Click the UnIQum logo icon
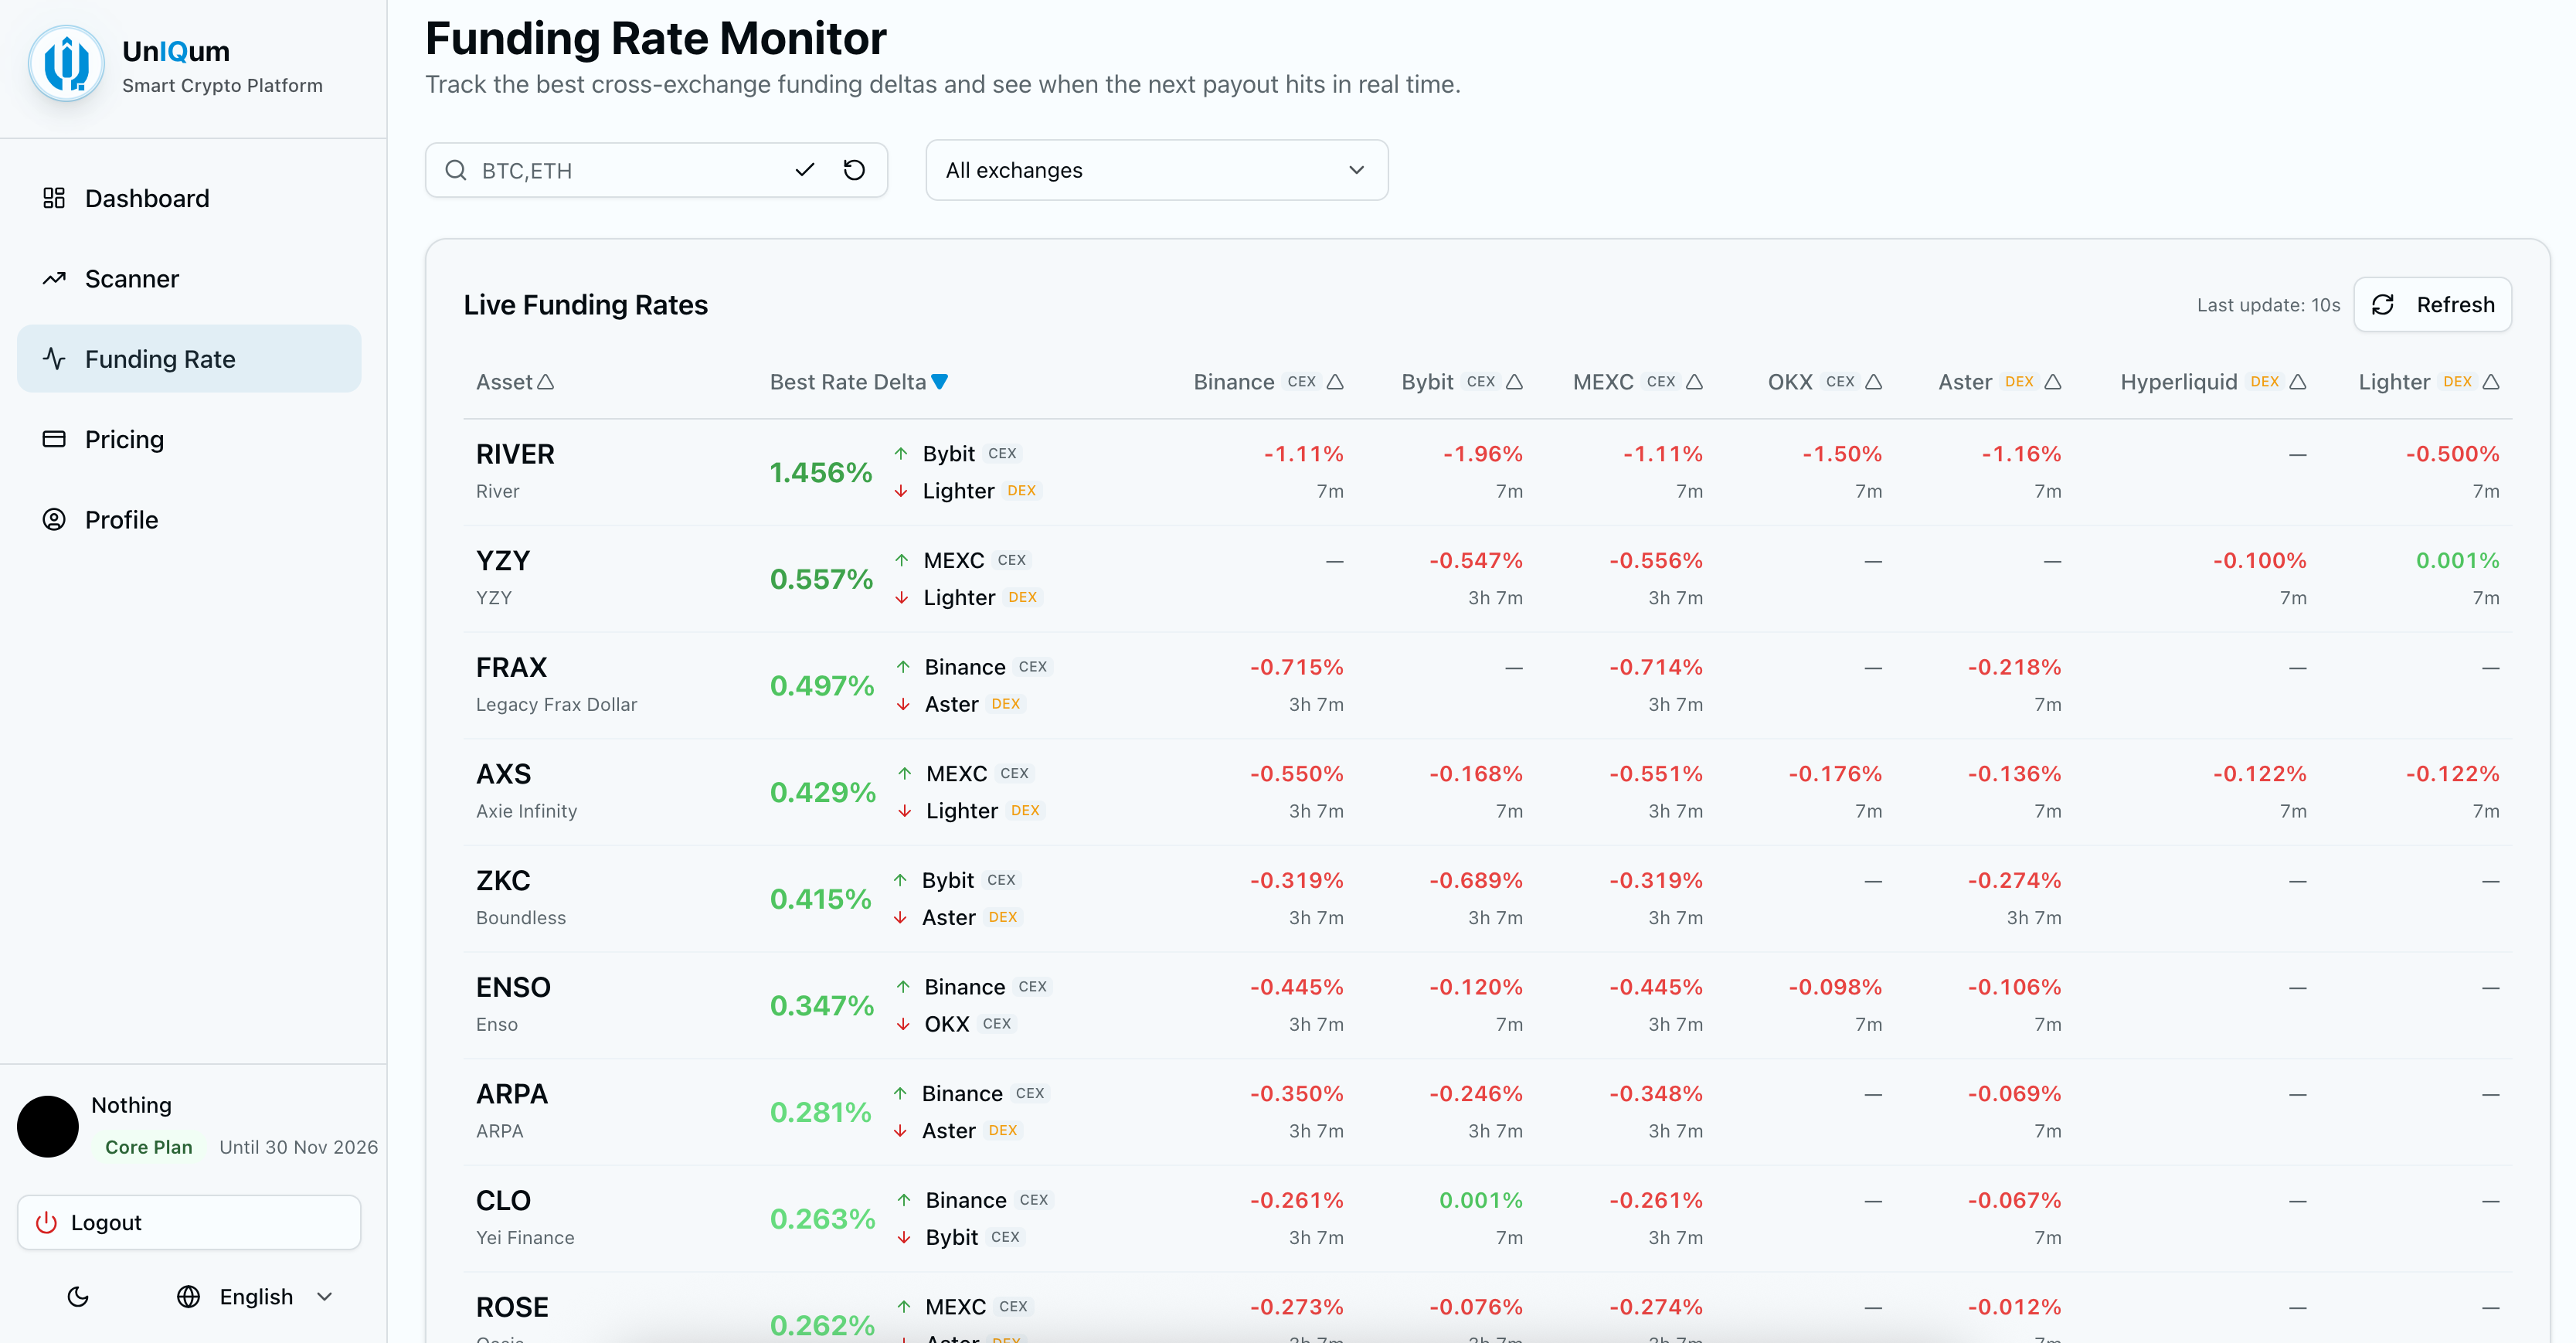2576x1343 pixels. 66,65
